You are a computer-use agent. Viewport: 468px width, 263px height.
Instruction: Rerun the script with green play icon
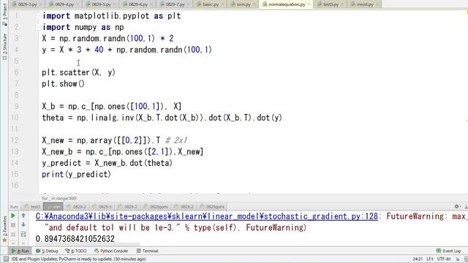13,216
